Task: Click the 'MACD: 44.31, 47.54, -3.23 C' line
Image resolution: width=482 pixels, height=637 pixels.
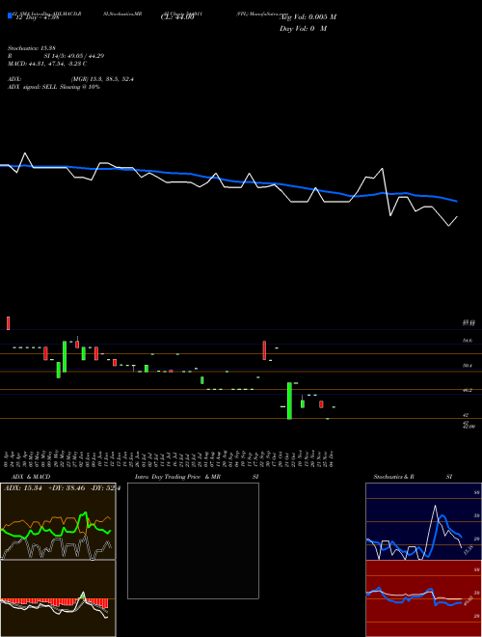Action: tap(47, 64)
